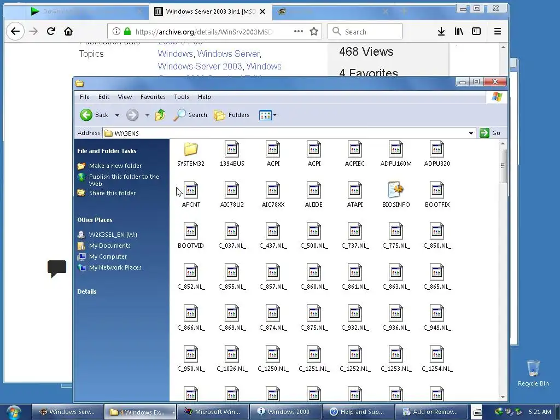The image size is (560, 420).
Task: Switch to Windows Server 2003 3in1 tab
Action: click(x=211, y=11)
